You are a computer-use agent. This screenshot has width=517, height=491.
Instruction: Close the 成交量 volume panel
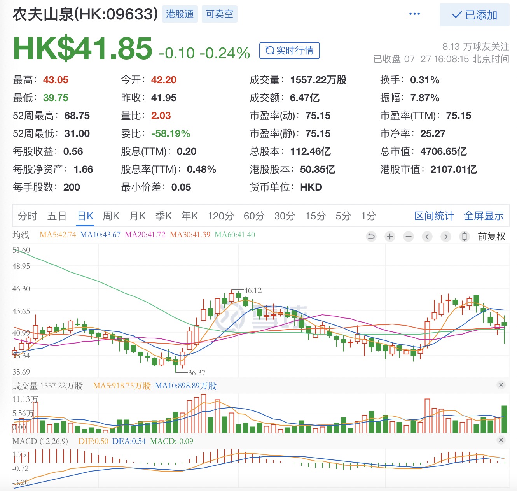pyautogui.click(x=501, y=385)
